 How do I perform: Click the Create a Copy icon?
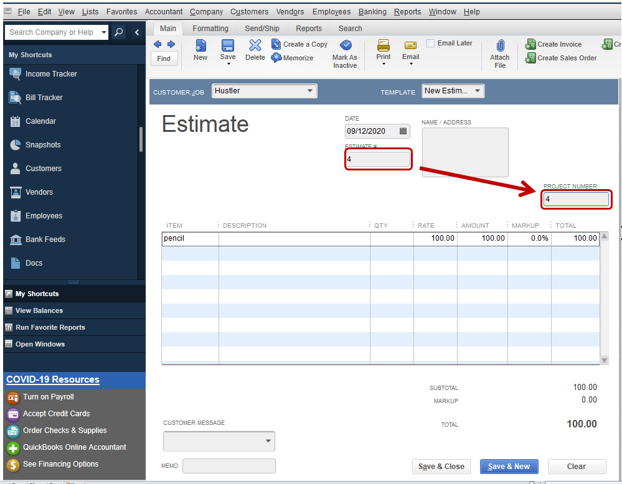click(276, 44)
